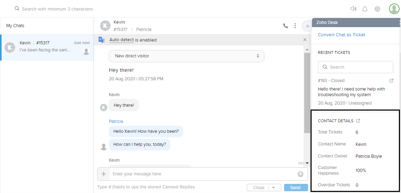Screen dimensions: 401x193
Task: Click the phone call icon in chat header
Action: click(x=286, y=26)
